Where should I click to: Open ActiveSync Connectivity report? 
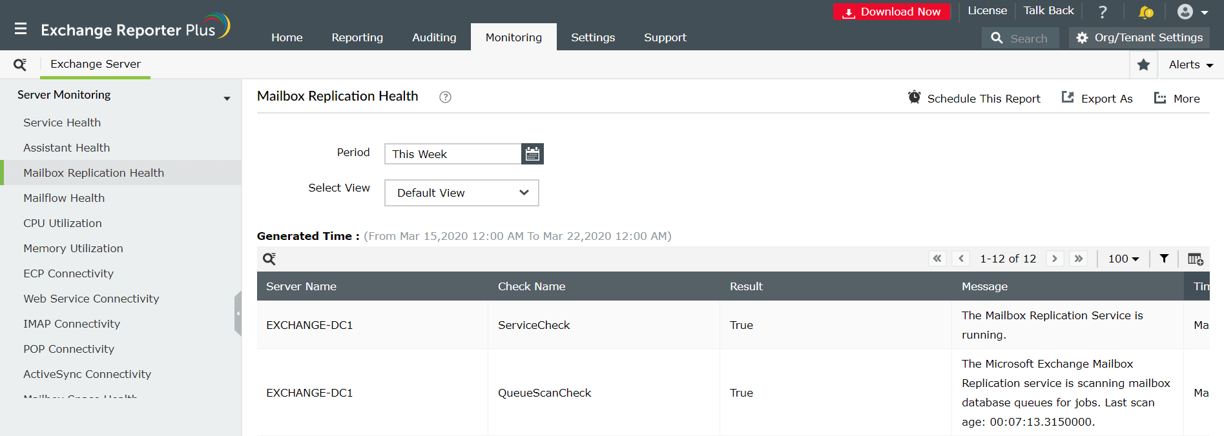pos(87,374)
